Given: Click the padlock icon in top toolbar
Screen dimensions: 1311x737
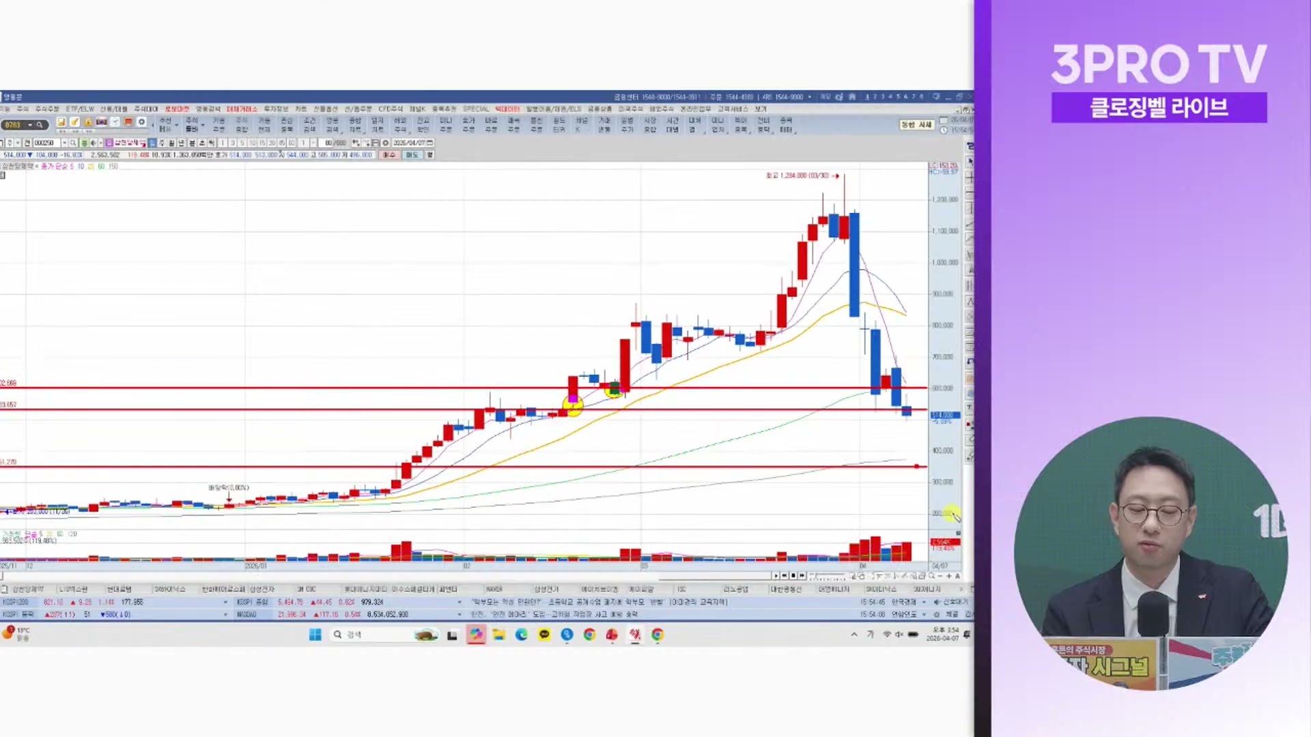Looking at the screenshot, I should pyautogui.click(x=87, y=122).
